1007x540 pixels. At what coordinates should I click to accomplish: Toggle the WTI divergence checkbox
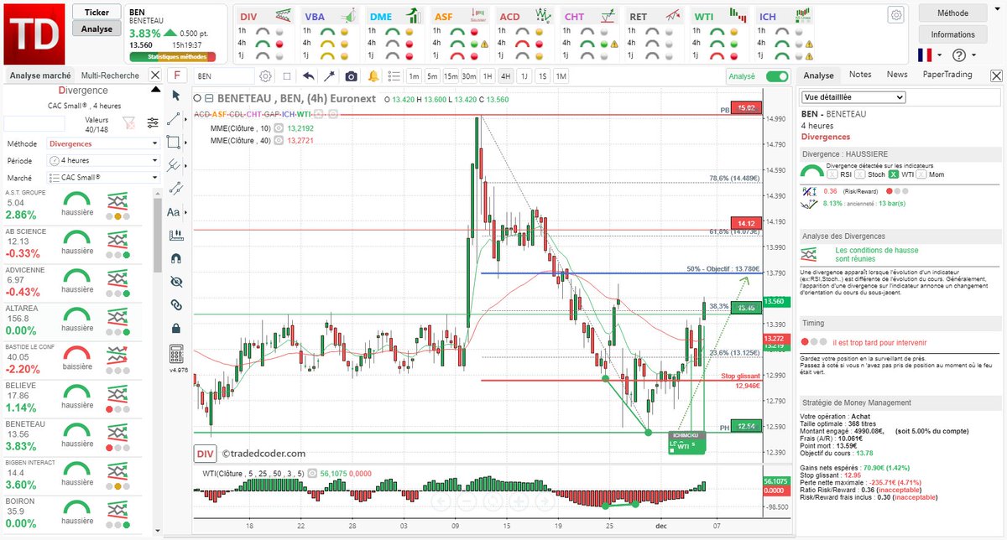pyautogui.click(x=894, y=174)
